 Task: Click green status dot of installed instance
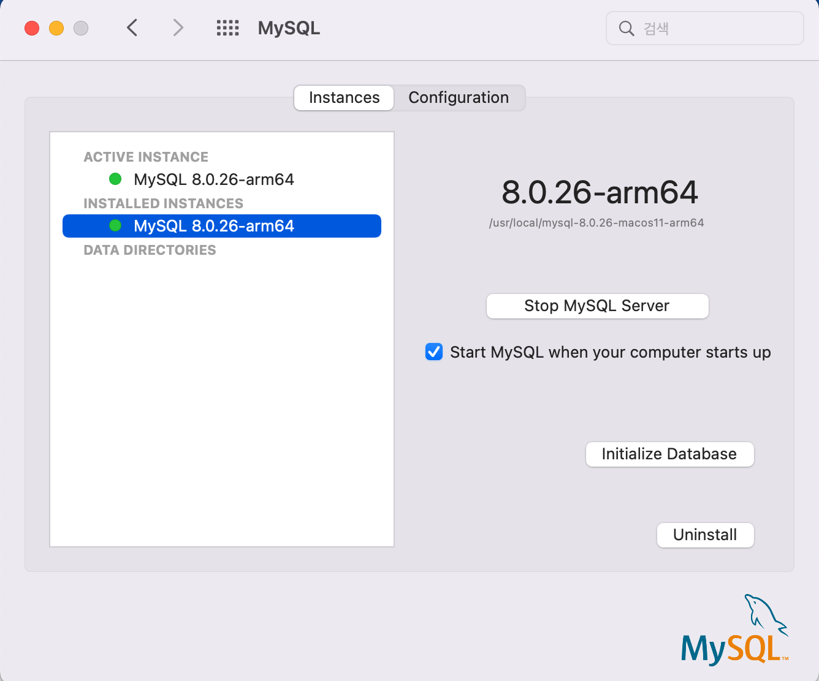pyautogui.click(x=115, y=225)
